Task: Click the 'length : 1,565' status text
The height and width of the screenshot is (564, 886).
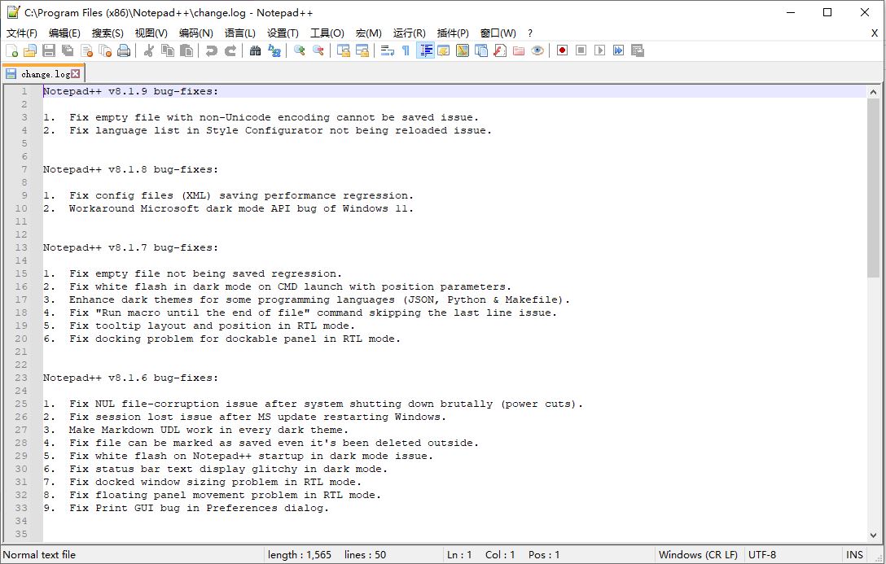Action: (x=300, y=555)
